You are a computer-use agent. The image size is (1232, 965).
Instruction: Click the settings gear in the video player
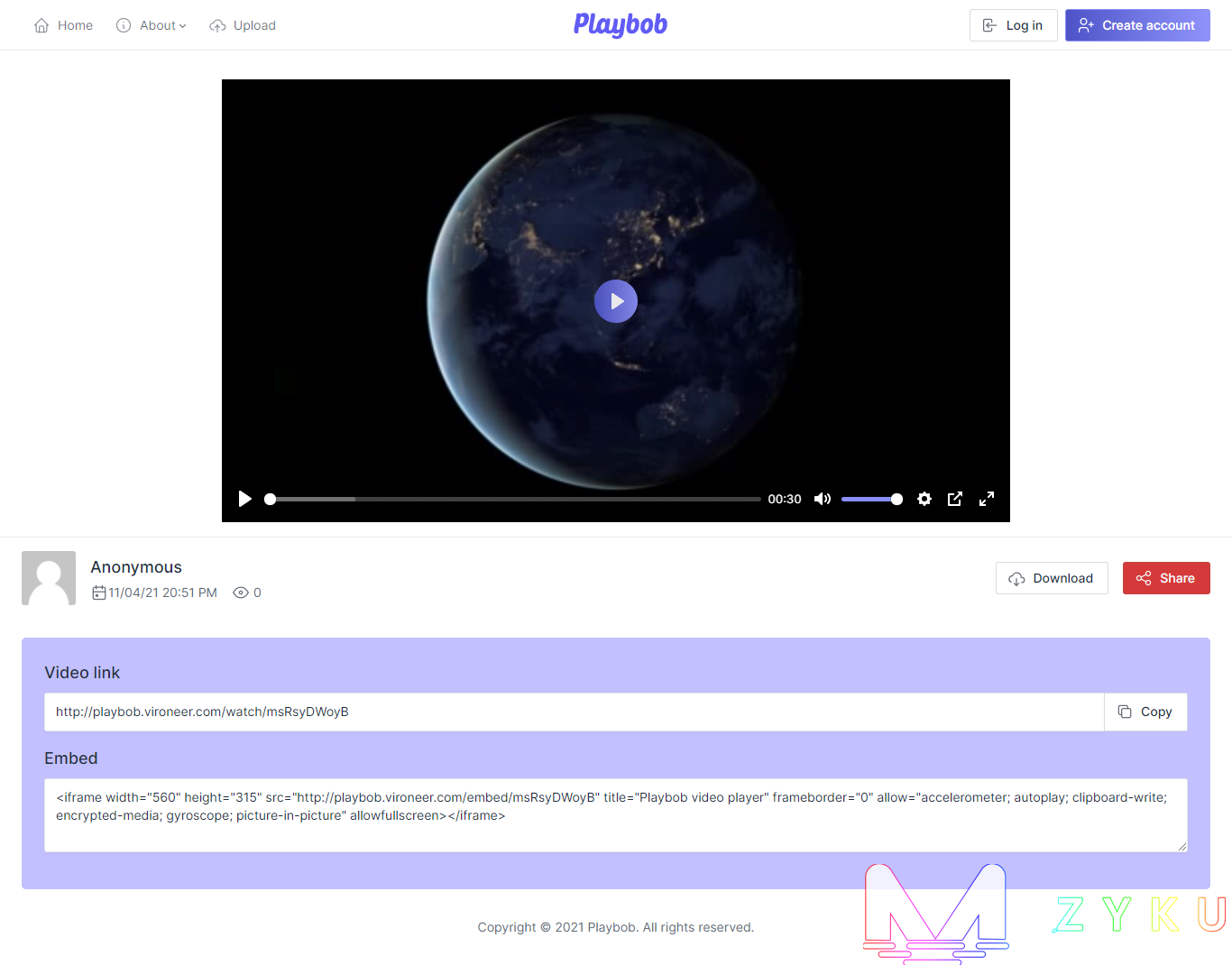[x=924, y=499]
